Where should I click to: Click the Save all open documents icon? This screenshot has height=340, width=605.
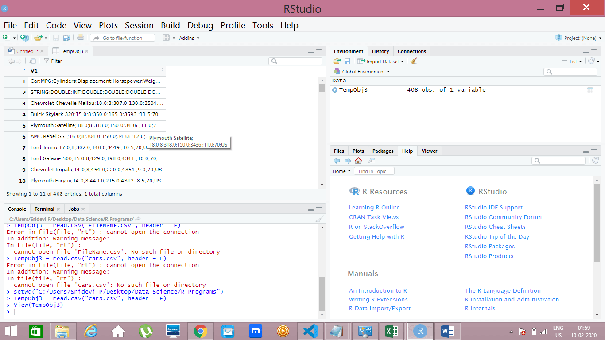[x=67, y=38]
